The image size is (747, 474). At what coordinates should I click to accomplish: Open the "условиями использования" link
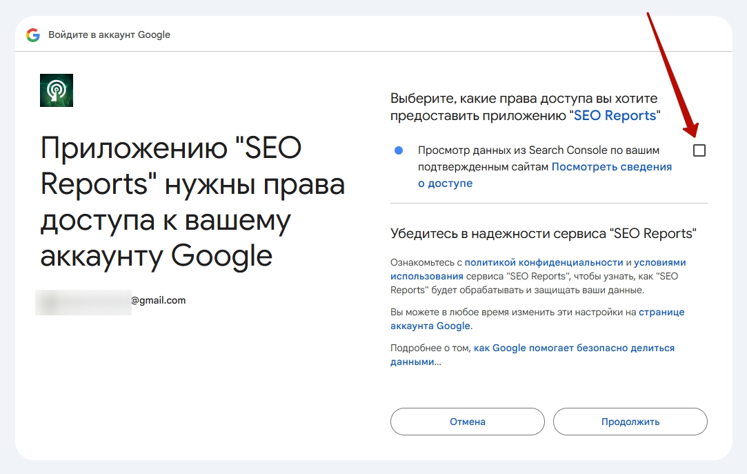point(538,269)
